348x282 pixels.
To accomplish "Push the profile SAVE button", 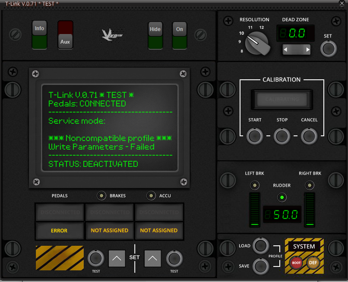I will click(x=261, y=266).
